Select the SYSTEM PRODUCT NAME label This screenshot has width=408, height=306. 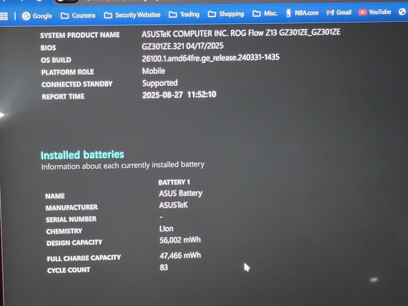click(80, 35)
